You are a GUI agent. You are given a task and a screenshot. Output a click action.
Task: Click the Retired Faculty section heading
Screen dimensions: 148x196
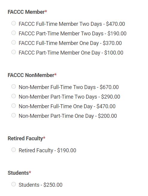click(x=26, y=138)
